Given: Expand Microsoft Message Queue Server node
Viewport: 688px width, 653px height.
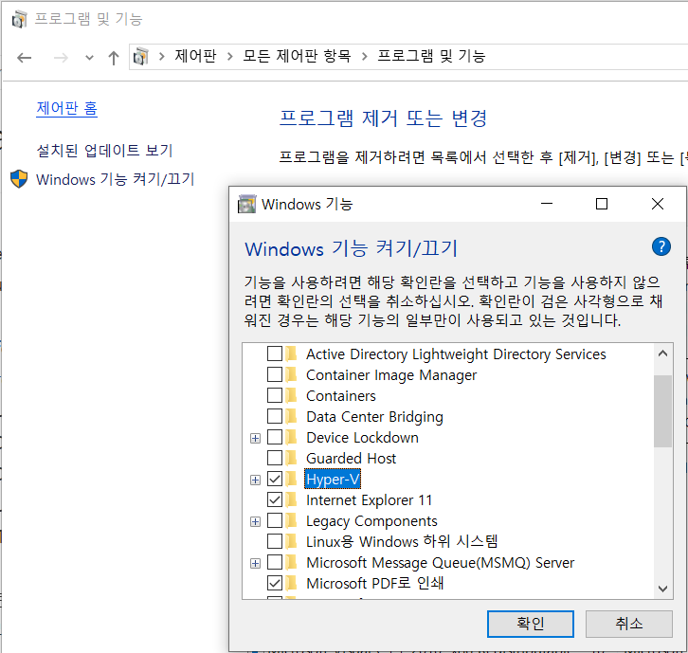Looking at the screenshot, I should (255, 563).
